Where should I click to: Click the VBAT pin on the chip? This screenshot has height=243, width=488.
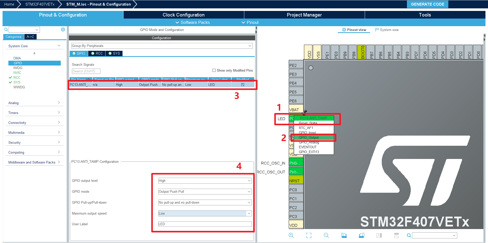point(296,109)
